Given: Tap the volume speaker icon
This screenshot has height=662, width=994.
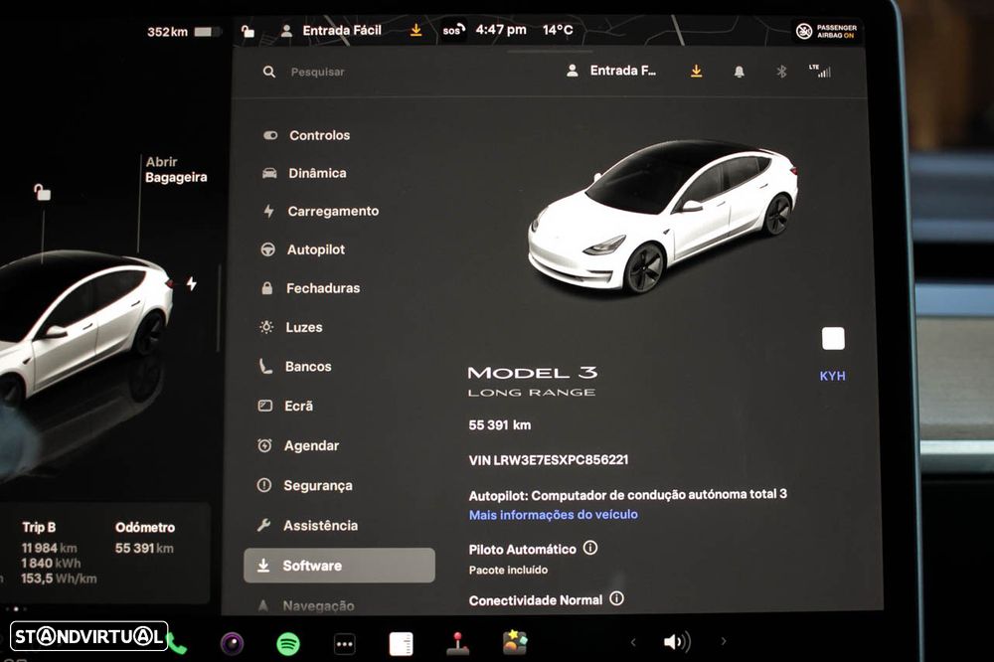Looking at the screenshot, I should pyautogui.click(x=676, y=642).
